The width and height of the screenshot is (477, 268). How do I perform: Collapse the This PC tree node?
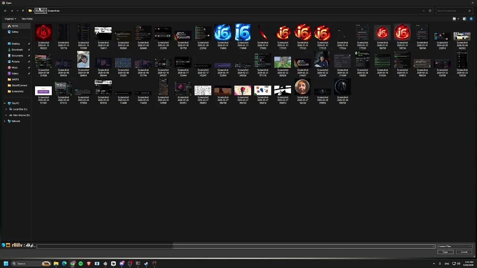tap(4, 103)
